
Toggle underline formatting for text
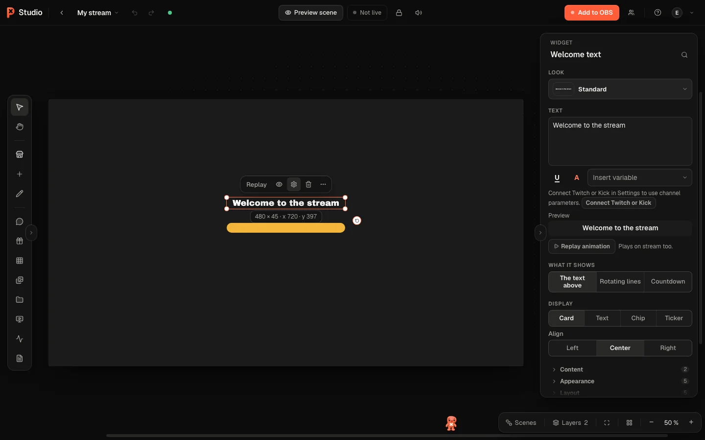pyautogui.click(x=557, y=178)
